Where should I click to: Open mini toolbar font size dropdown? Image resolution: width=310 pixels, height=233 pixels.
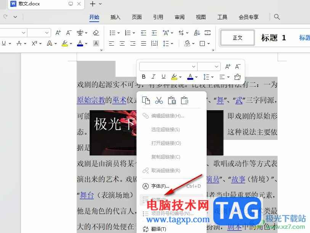coord(217,67)
